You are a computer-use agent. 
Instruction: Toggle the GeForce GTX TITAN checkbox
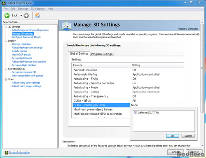point(136,113)
